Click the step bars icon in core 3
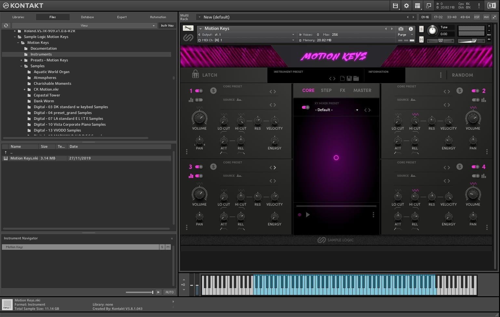 tap(191, 176)
